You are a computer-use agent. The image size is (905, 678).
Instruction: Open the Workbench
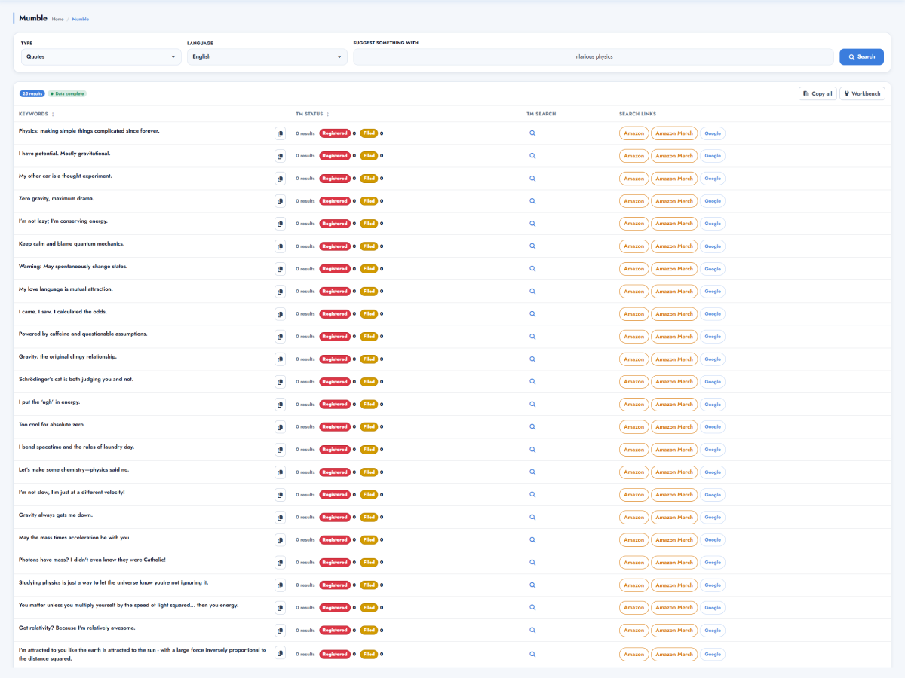[x=862, y=93]
